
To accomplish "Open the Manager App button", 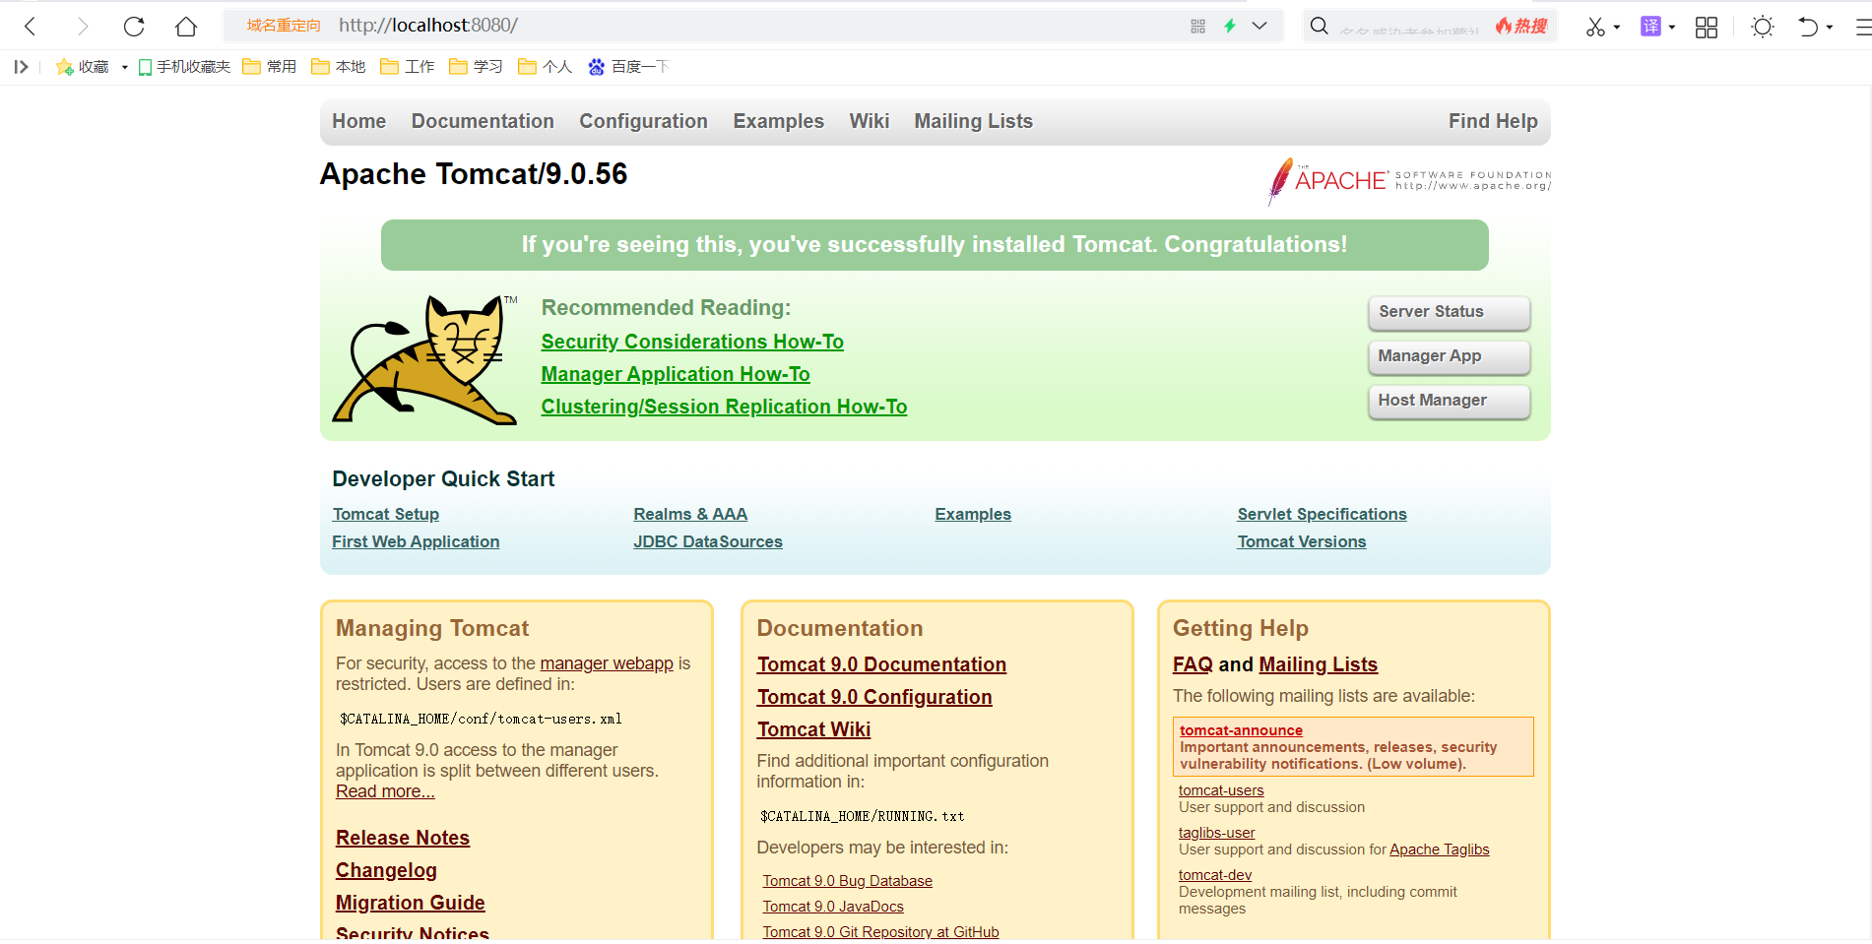I will click(x=1449, y=356).
